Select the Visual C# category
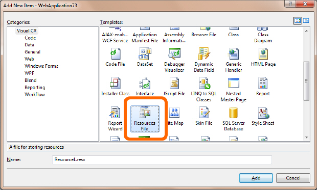Screen dimensions: 317x190 point(27,31)
